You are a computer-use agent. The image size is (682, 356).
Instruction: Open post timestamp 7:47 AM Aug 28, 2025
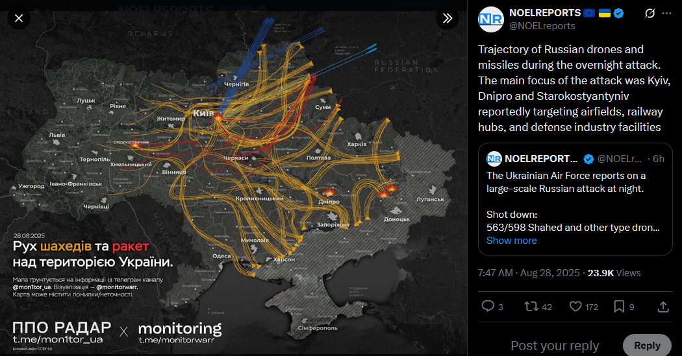[x=529, y=273]
